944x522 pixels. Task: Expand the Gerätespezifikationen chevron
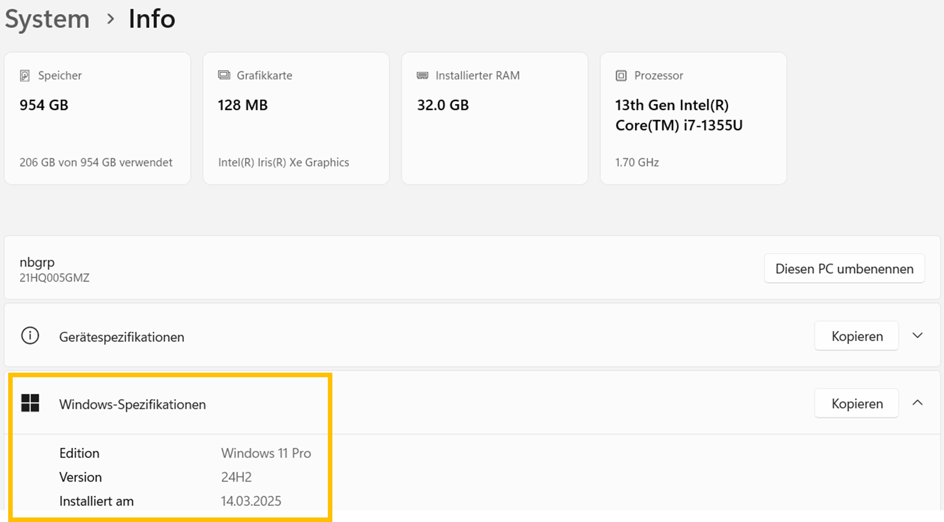click(x=917, y=335)
